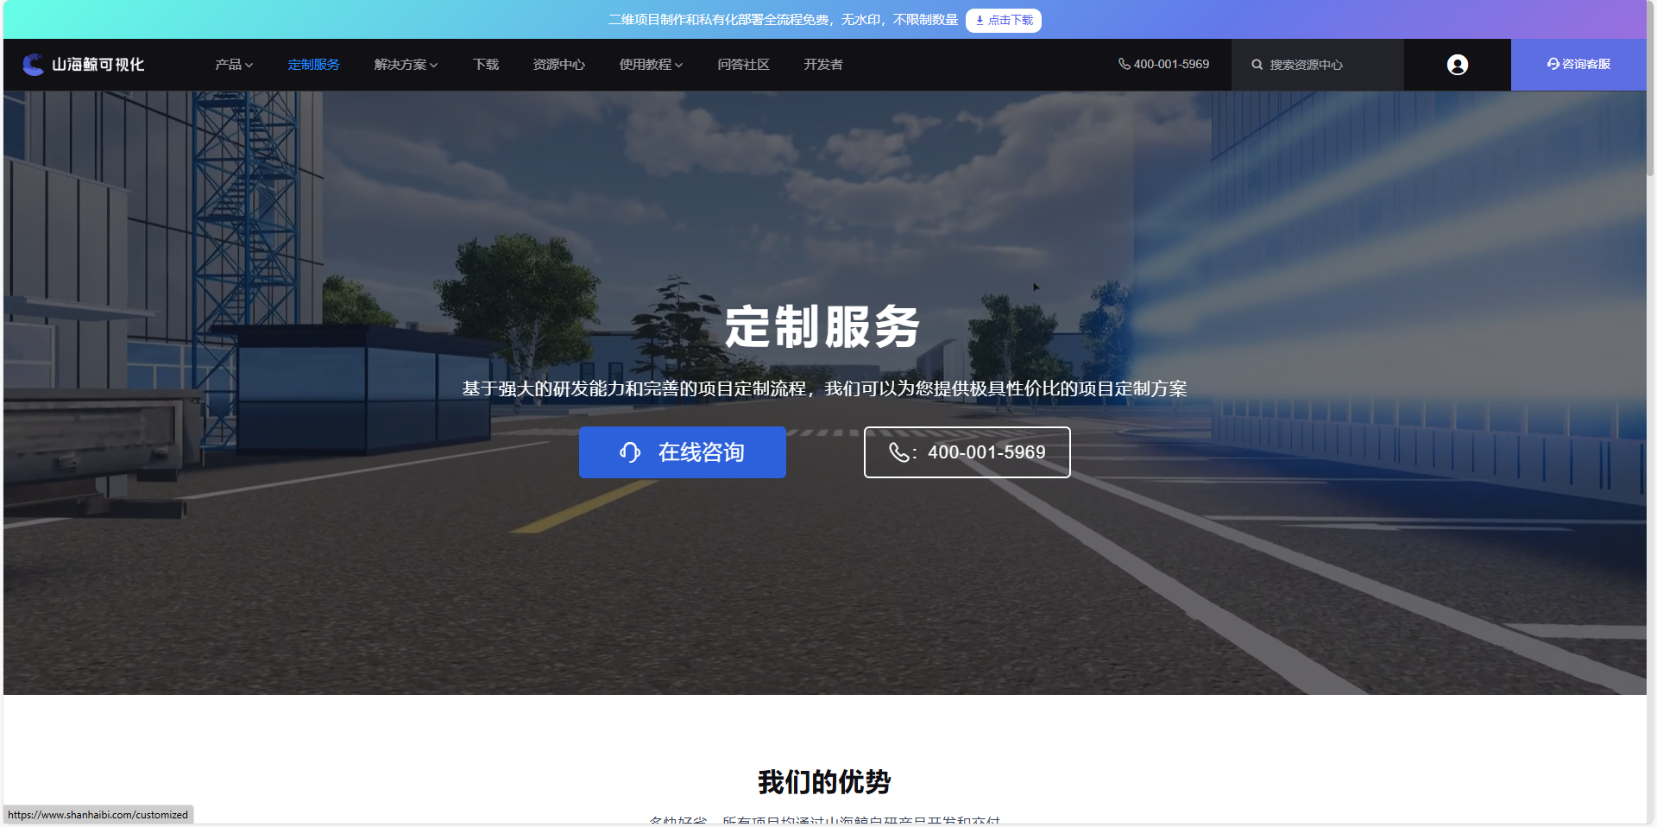This screenshot has height=827, width=1657.
Task: Click the search magnifier icon
Action: tap(1257, 65)
